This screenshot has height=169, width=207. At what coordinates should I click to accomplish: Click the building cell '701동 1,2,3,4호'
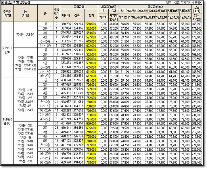tap(25, 35)
